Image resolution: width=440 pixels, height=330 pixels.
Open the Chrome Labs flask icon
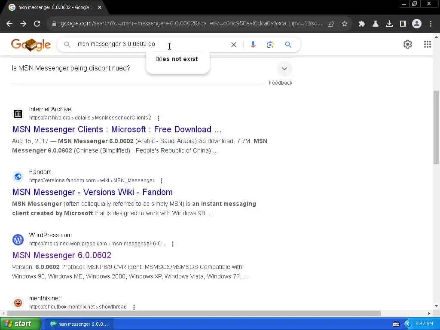pyautogui.click(x=376, y=24)
